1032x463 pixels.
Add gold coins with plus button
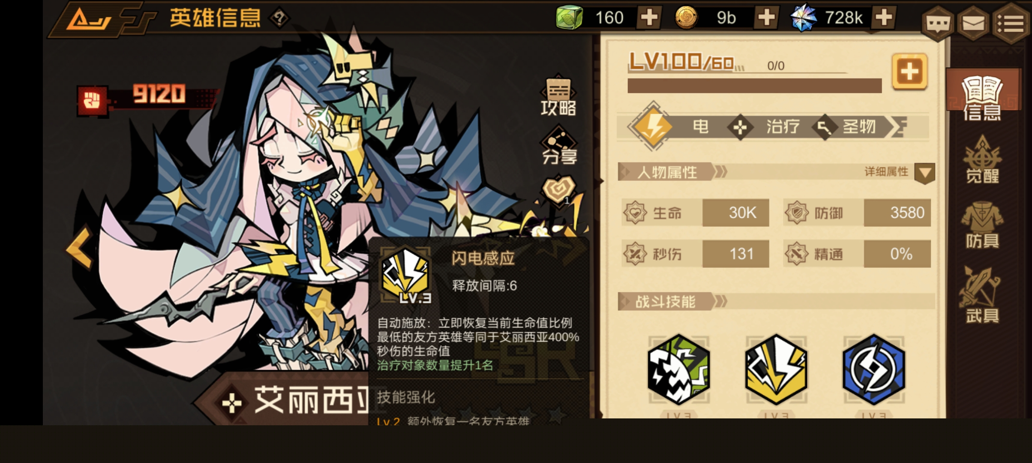[766, 18]
